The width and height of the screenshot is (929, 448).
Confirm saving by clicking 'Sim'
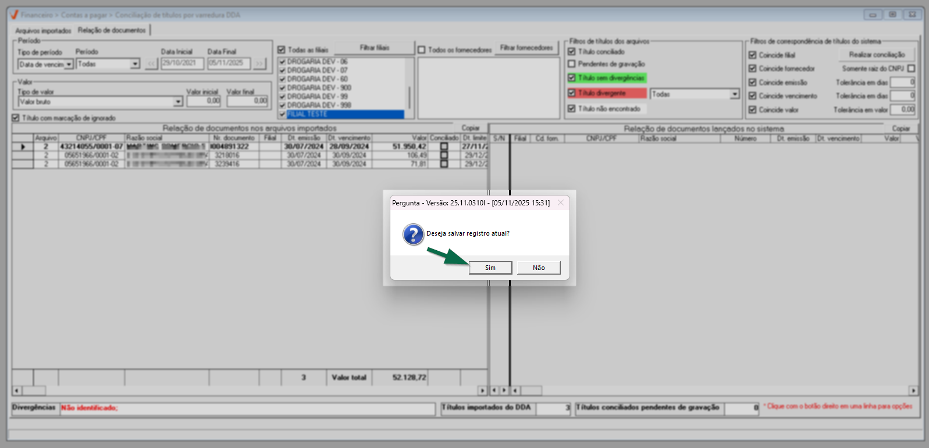490,268
